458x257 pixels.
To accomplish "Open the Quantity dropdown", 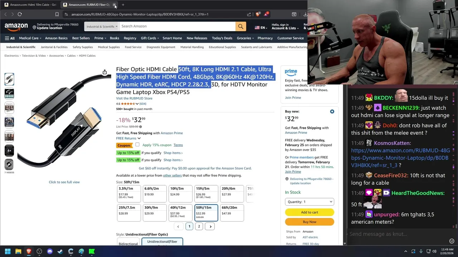I will [310, 202].
